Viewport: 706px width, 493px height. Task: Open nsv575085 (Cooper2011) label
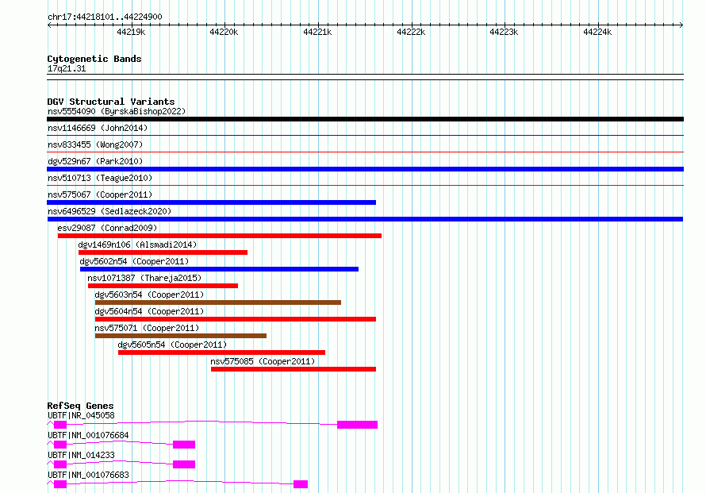(x=263, y=361)
